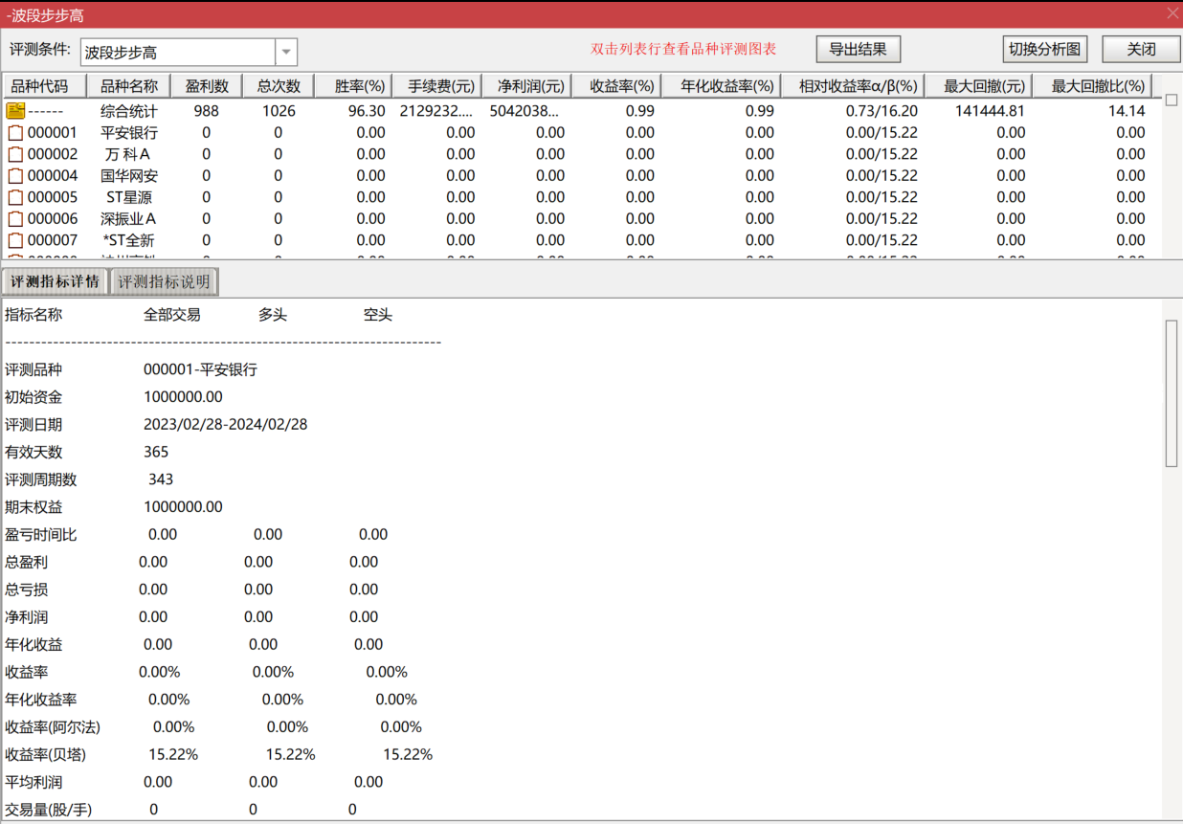Select the 万科A row in the results list

(x=128, y=154)
